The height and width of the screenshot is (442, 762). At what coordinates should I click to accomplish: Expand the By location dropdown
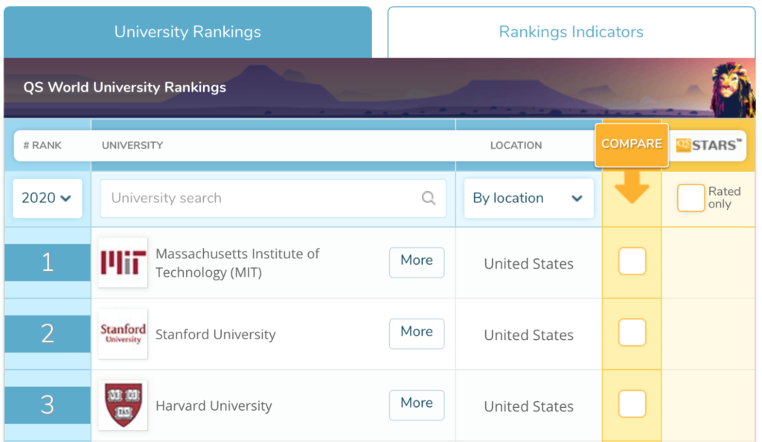click(x=528, y=198)
